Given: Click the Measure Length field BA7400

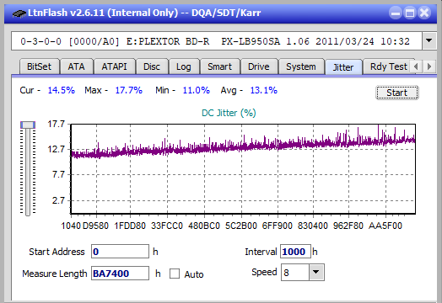Looking at the screenshot, I should click(x=120, y=274).
